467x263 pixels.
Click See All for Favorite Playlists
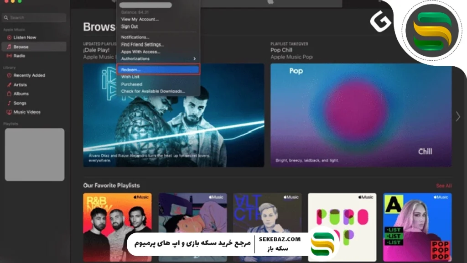point(443,186)
